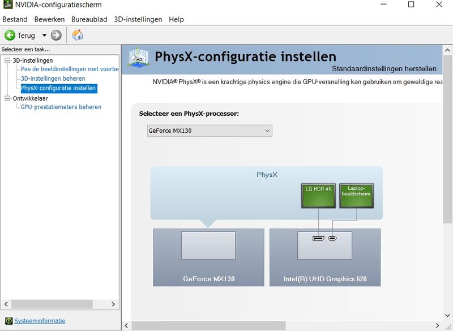Select 3D-instellingen beheren in tree
The width and height of the screenshot is (453, 331).
click(x=53, y=79)
